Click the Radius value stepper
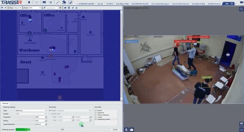This screenshot has width=244, height=132. tap(46, 121)
